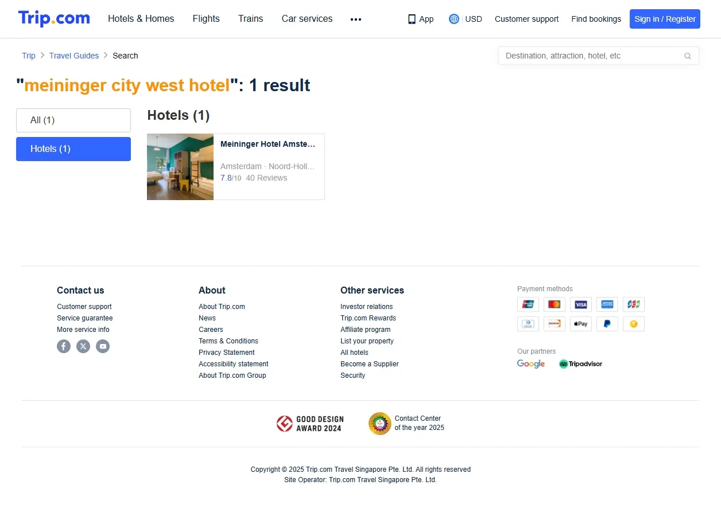Screen dimensions: 721x528
Task: Click the globe language icon
Action: (x=454, y=19)
